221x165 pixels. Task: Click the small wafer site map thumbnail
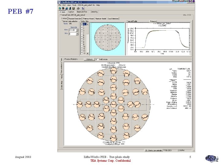tap(108, 38)
